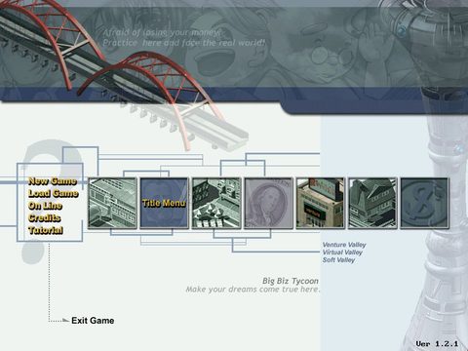Click 'Practice here and face the real world!' text
The image size is (468, 351).
coord(184,43)
